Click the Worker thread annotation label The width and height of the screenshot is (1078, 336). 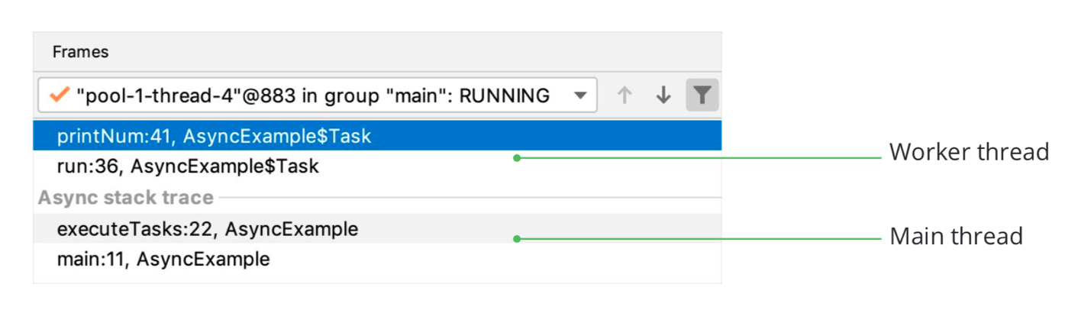pyautogui.click(x=969, y=152)
